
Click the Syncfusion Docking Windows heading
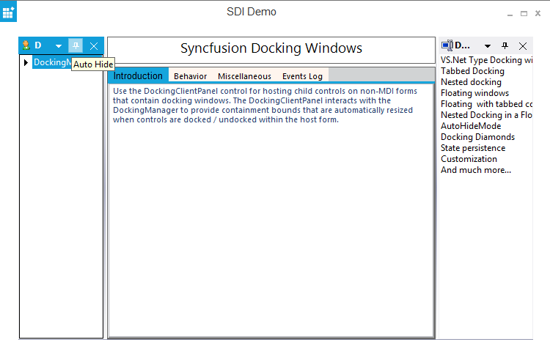click(271, 49)
